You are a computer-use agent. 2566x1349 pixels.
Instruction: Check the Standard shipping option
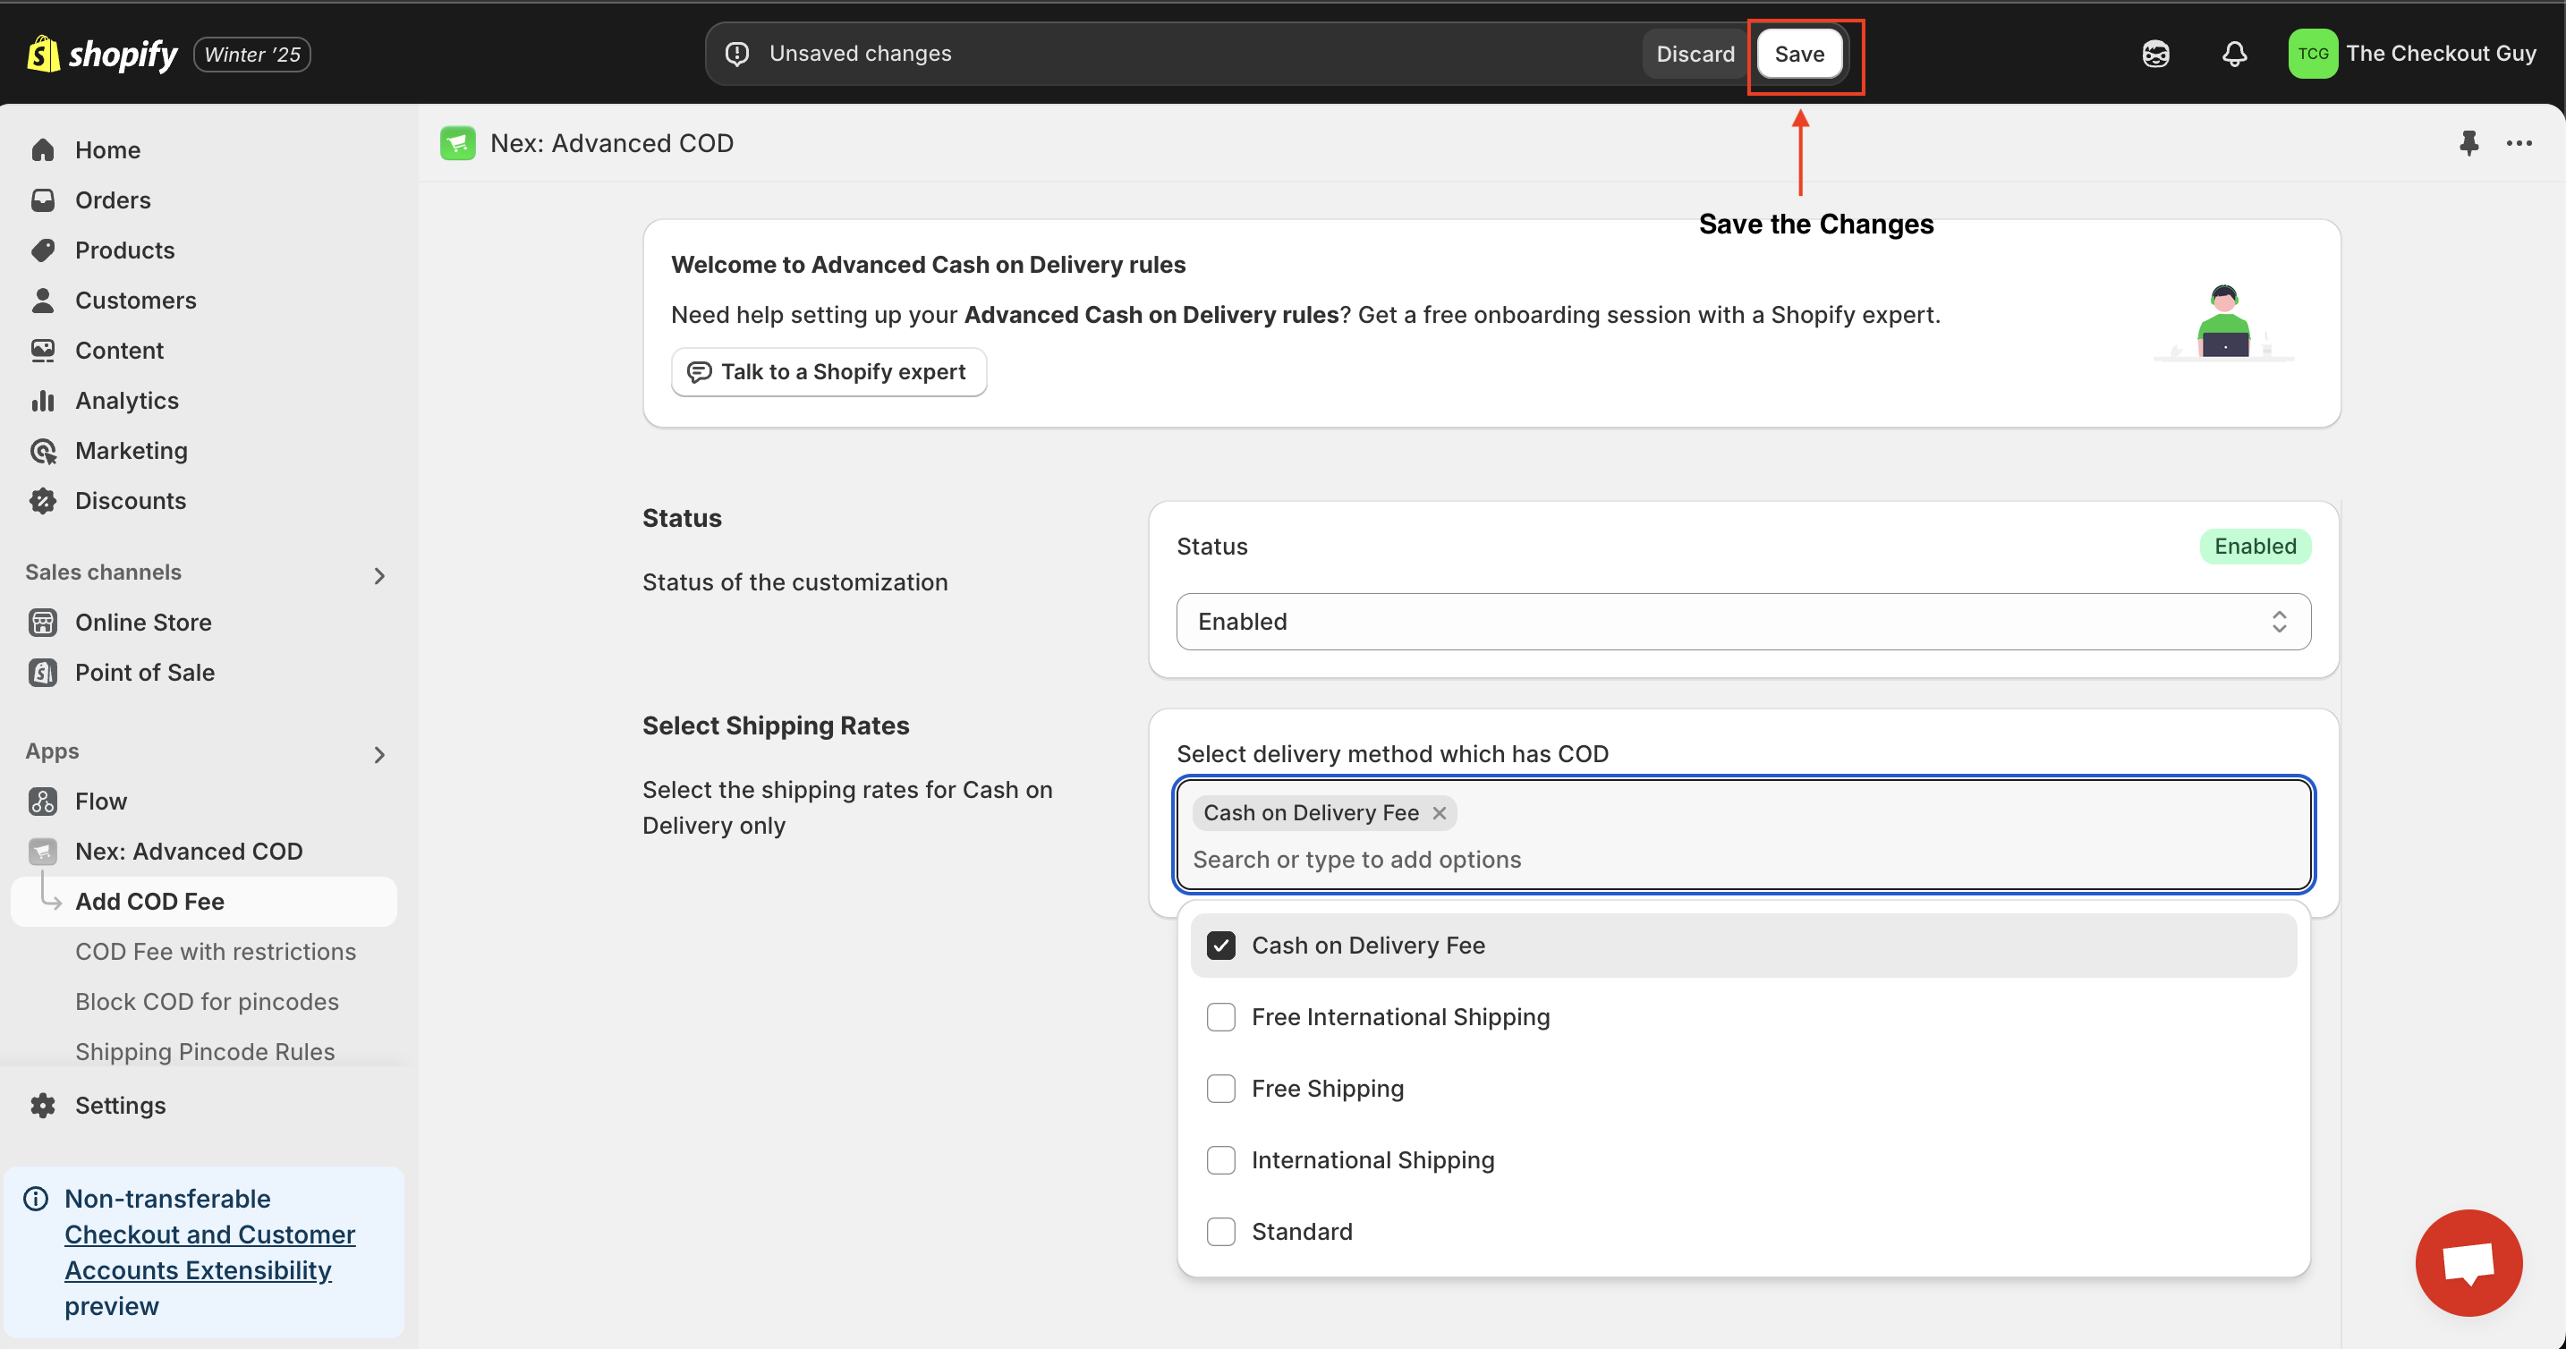pos(1220,1232)
